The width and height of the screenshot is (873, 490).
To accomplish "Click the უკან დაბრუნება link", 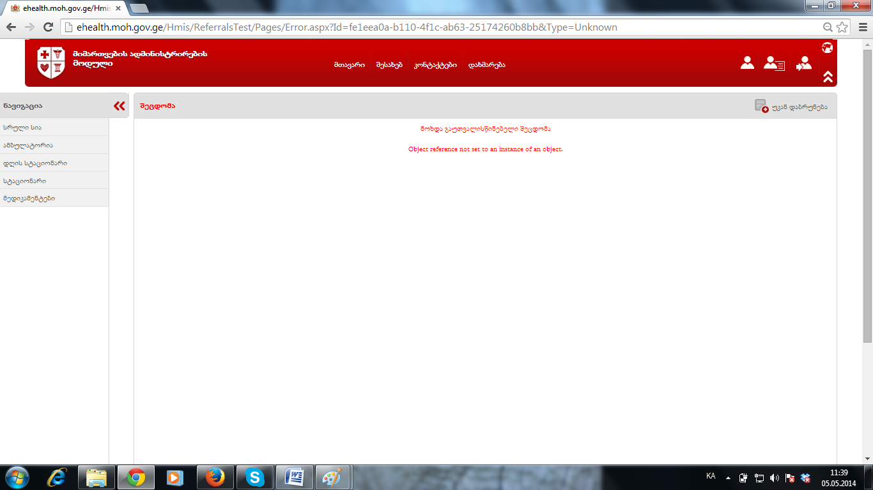I will tap(799, 107).
